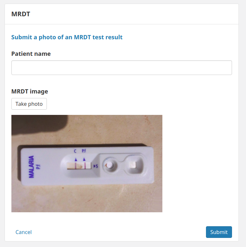246x247 pixels.
Task: Click the MRDT panel title
Action: (x=21, y=14)
